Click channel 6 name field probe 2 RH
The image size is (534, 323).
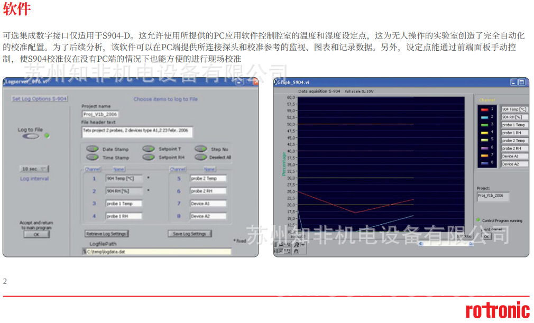[x=208, y=191]
